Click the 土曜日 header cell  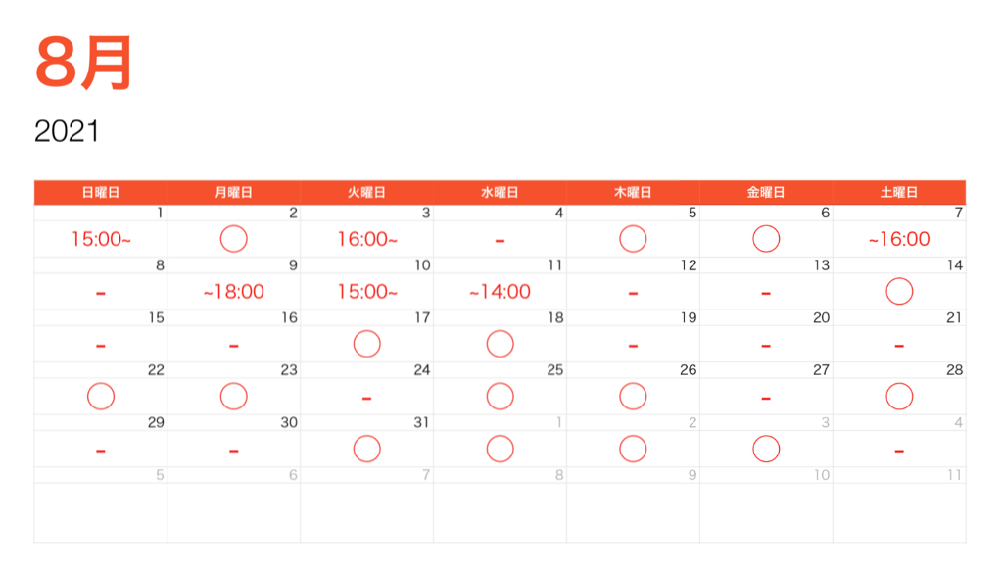point(899,193)
